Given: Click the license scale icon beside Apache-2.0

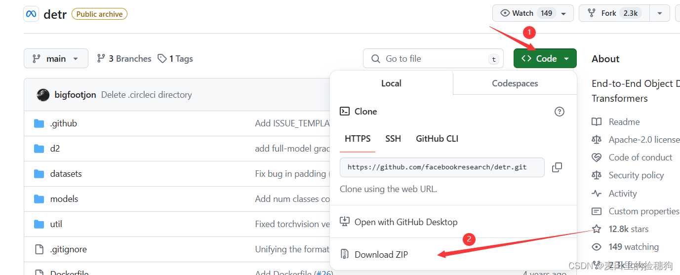Looking at the screenshot, I should point(597,140).
